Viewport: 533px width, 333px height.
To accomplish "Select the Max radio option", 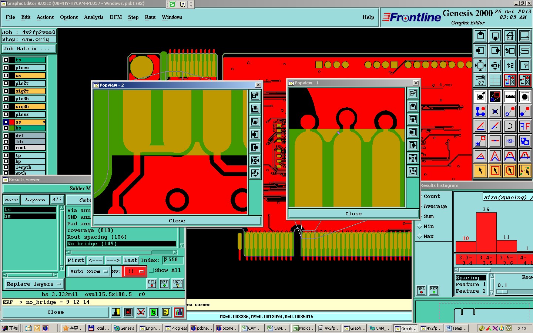I will (x=420, y=236).
